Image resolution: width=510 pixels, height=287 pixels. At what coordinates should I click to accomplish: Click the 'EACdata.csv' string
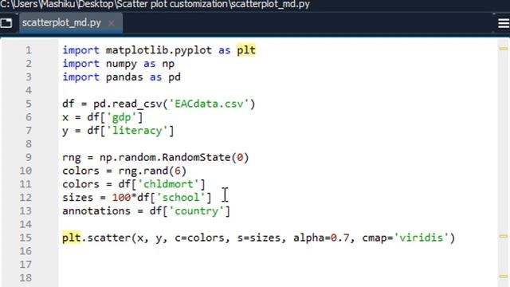tap(209, 104)
